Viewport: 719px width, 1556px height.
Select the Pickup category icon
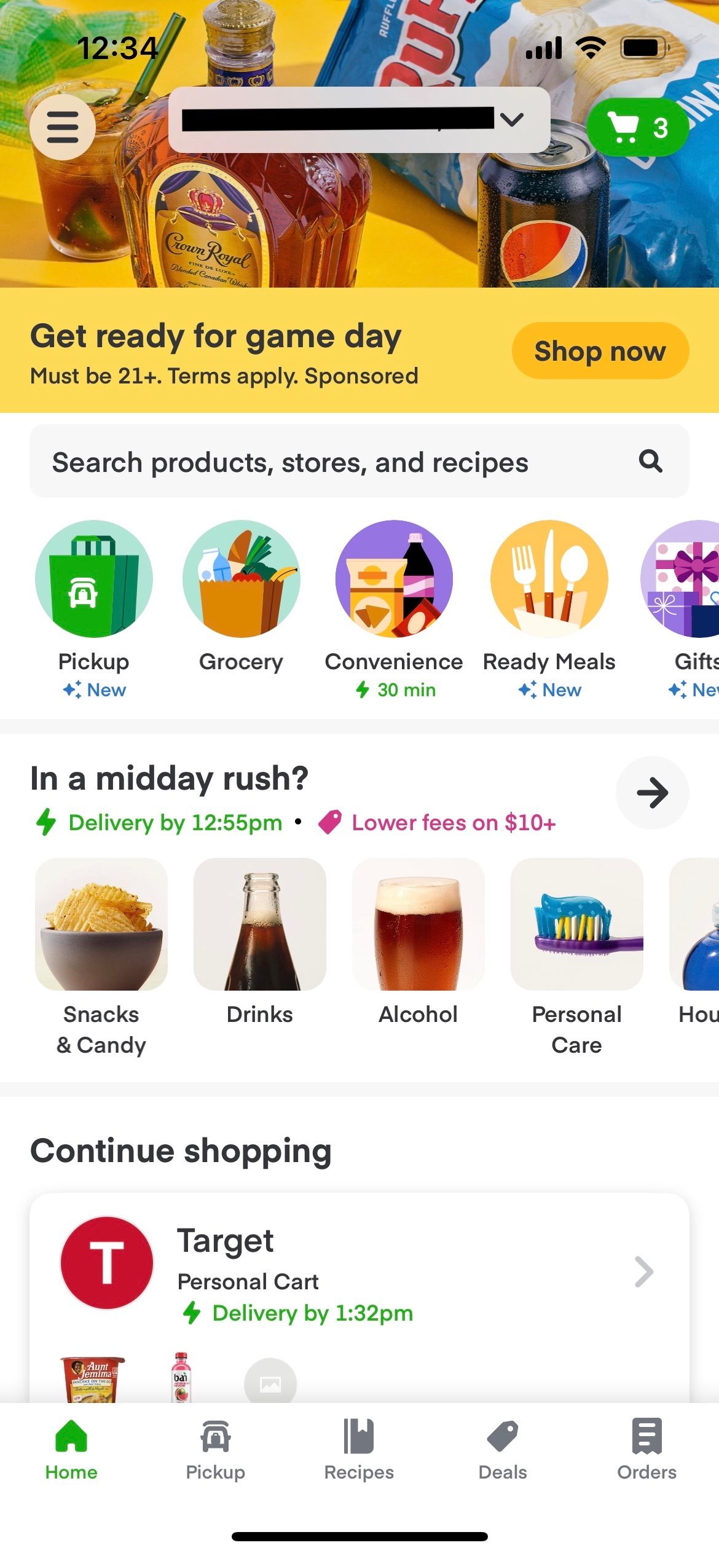pyautogui.click(x=93, y=578)
